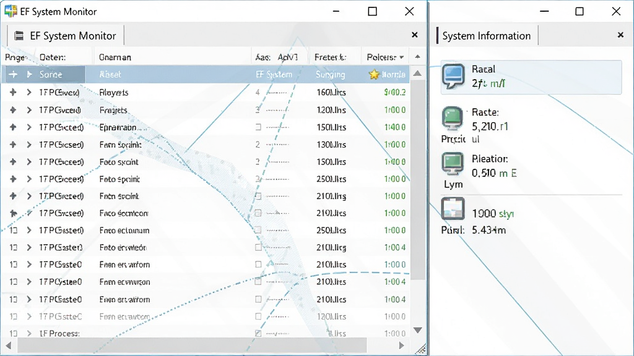Tick the checkbox in the Foto erewleon row

258,247
